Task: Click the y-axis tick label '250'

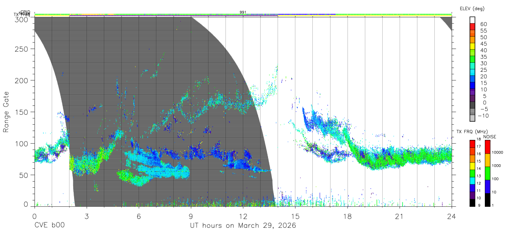Action: 22,49
